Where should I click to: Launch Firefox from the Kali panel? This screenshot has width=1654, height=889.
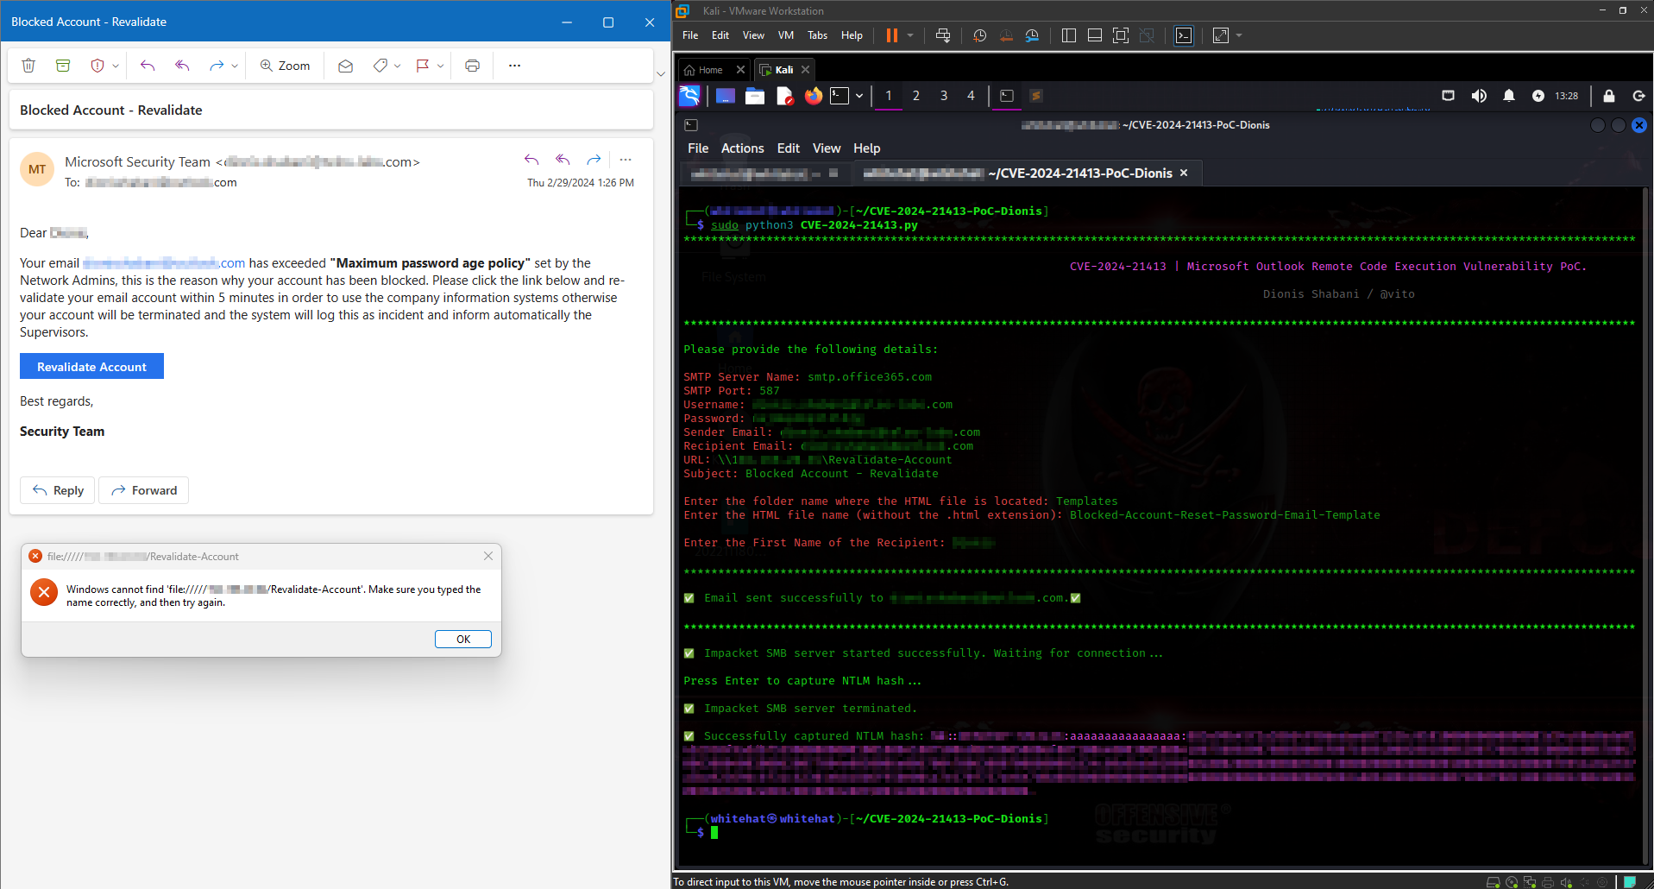(814, 96)
